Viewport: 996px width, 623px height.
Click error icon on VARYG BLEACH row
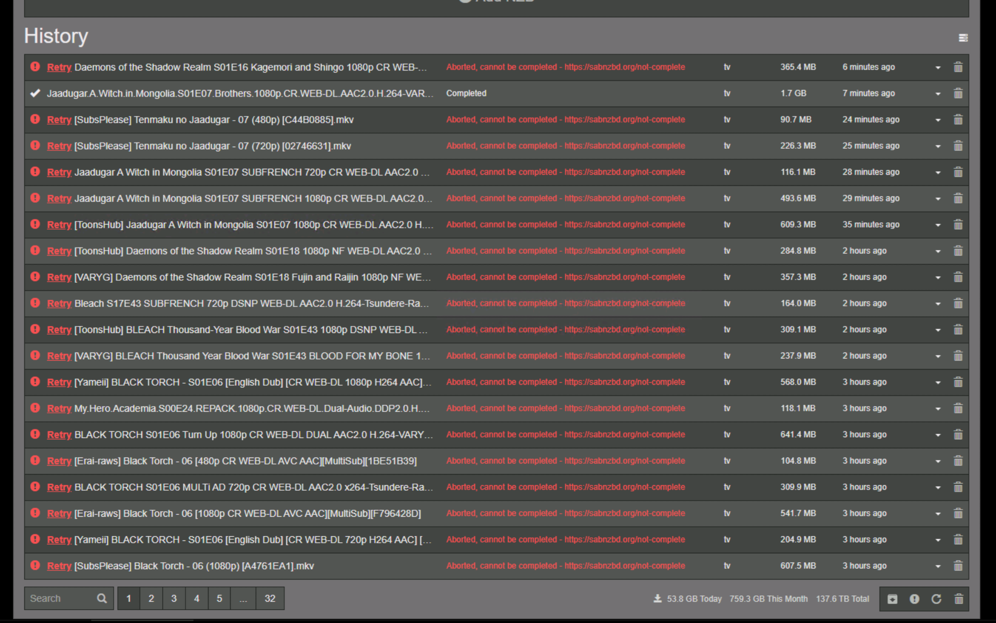click(35, 356)
